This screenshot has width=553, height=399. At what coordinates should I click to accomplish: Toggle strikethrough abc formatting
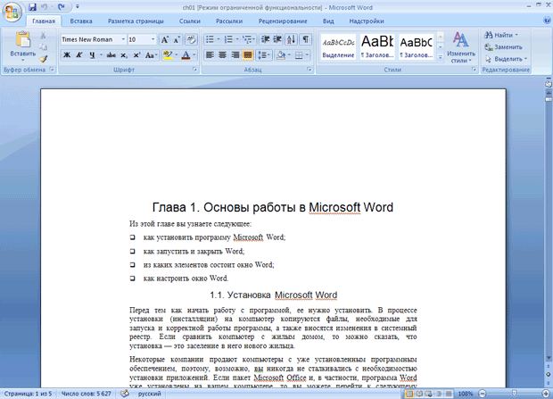point(111,55)
